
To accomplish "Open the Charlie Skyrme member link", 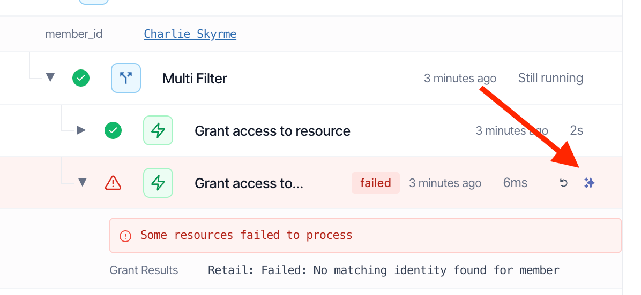I will pyautogui.click(x=190, y=34).
